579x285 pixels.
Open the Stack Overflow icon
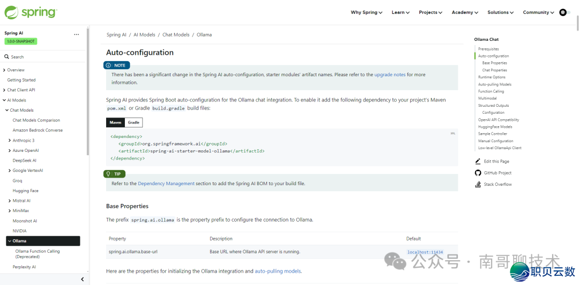click(478, 184)
